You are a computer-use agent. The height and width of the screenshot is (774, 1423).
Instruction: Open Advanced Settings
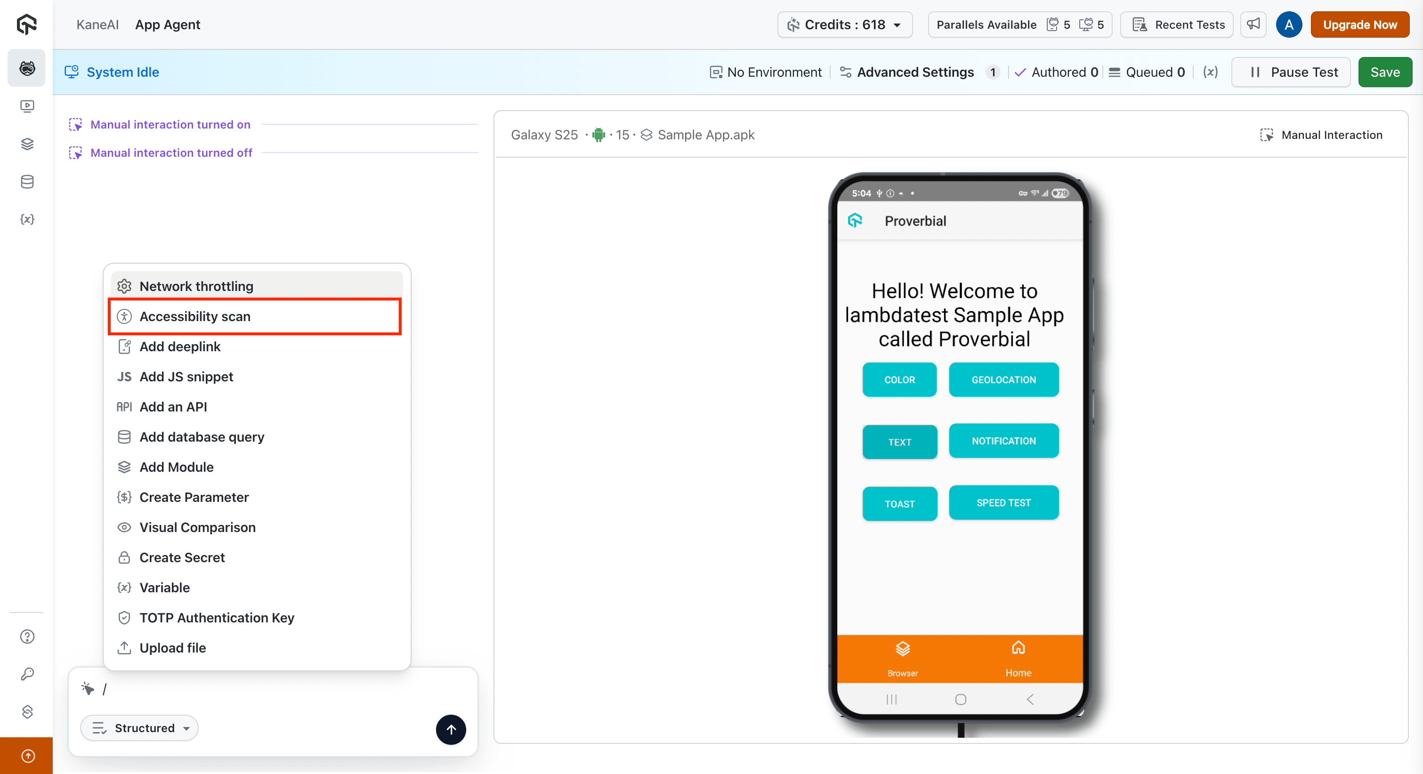[914, 72]
